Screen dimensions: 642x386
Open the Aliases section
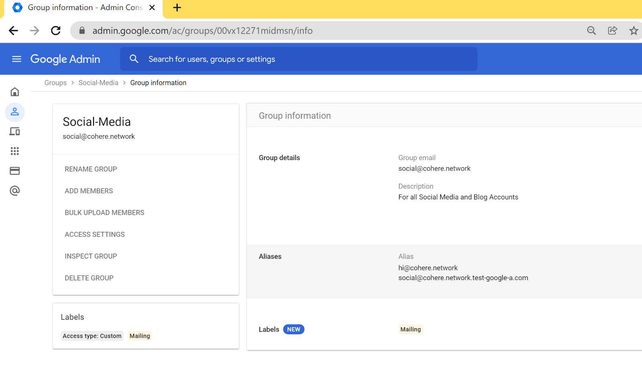tap(445, 271)
